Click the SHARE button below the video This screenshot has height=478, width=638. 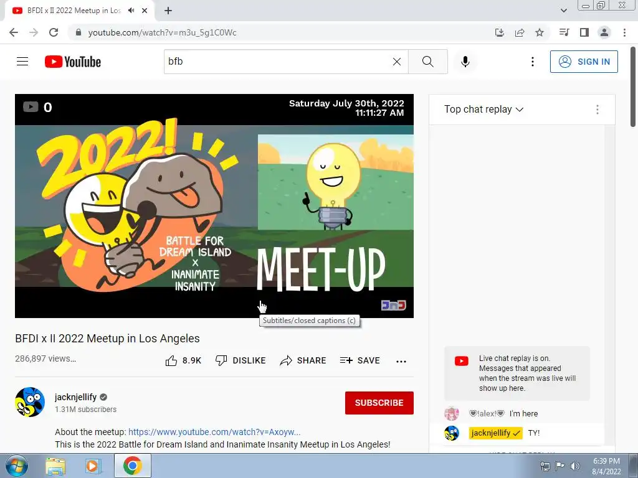click(x=303, y=360)
